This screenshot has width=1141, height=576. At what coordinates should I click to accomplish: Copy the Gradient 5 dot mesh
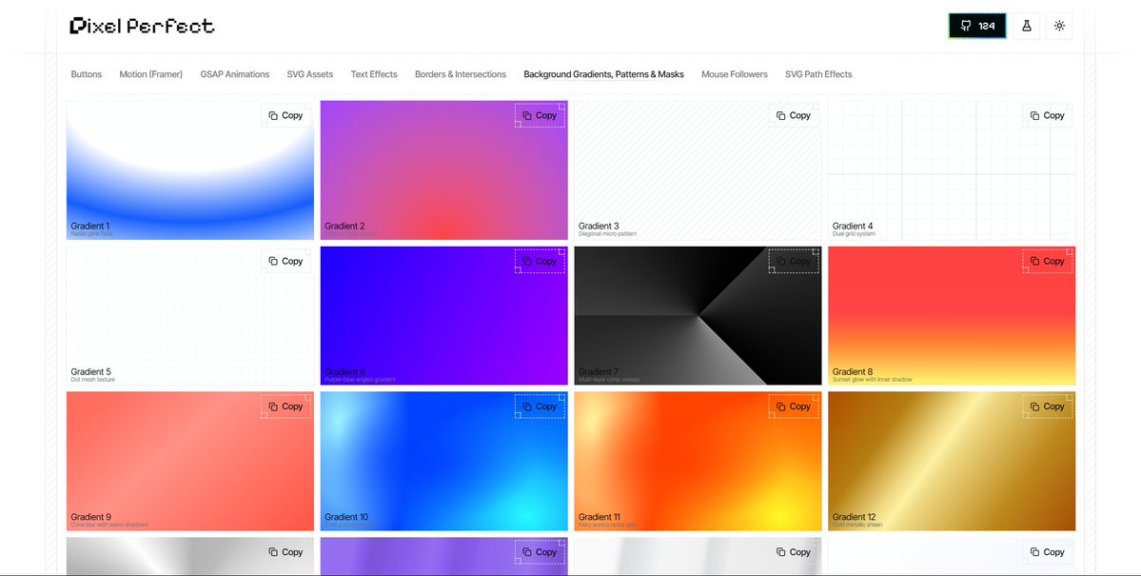(285, 261)
